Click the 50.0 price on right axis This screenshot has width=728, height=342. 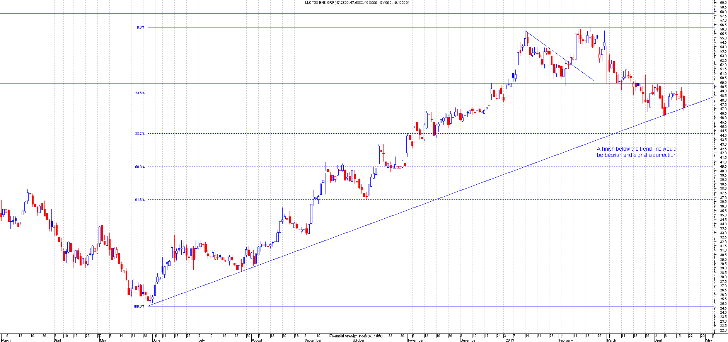(x=723, y=83)
